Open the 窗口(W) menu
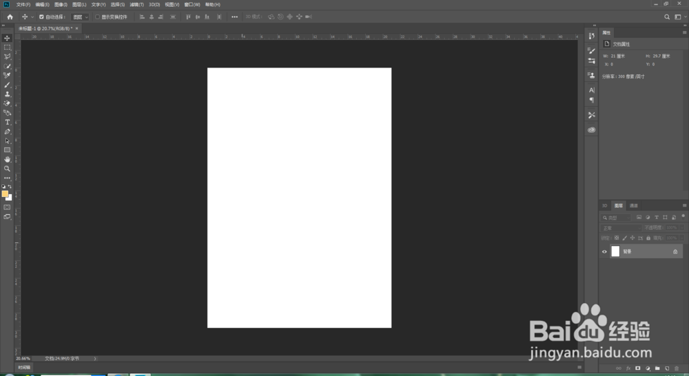Image resolution: width=689 pixels, height=376 pixels. point(192,4)
